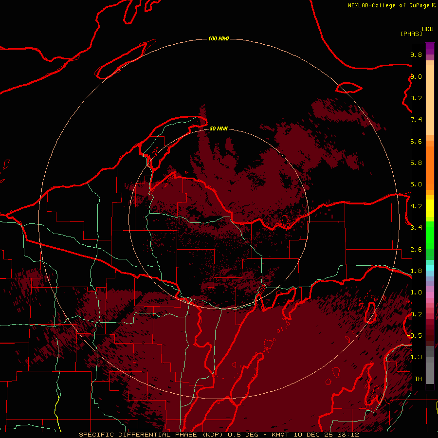Pick the yellow segment of the color bar
This screenshot has height=438, width=438.
pyautogui.click(x=430, y=208)
